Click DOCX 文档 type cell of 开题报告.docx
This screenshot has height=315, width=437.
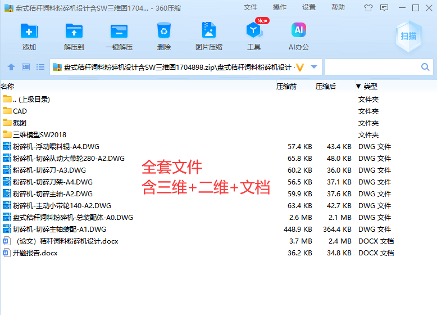click(x=376, y=253)
